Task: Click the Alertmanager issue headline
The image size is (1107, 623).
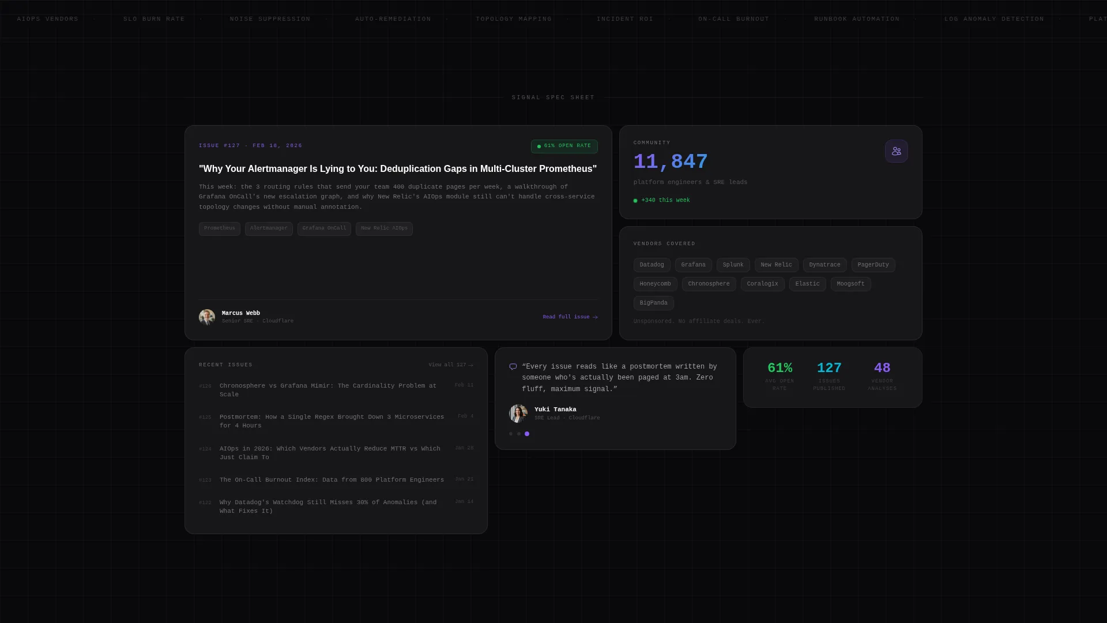Action: coord(398,169)
